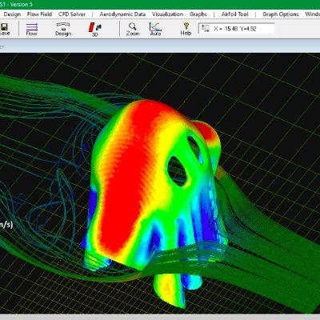Screen dimensions: 320x320
Task: Open the Graph Options menu
Action: pyautogui.click(x=281, y=14)
